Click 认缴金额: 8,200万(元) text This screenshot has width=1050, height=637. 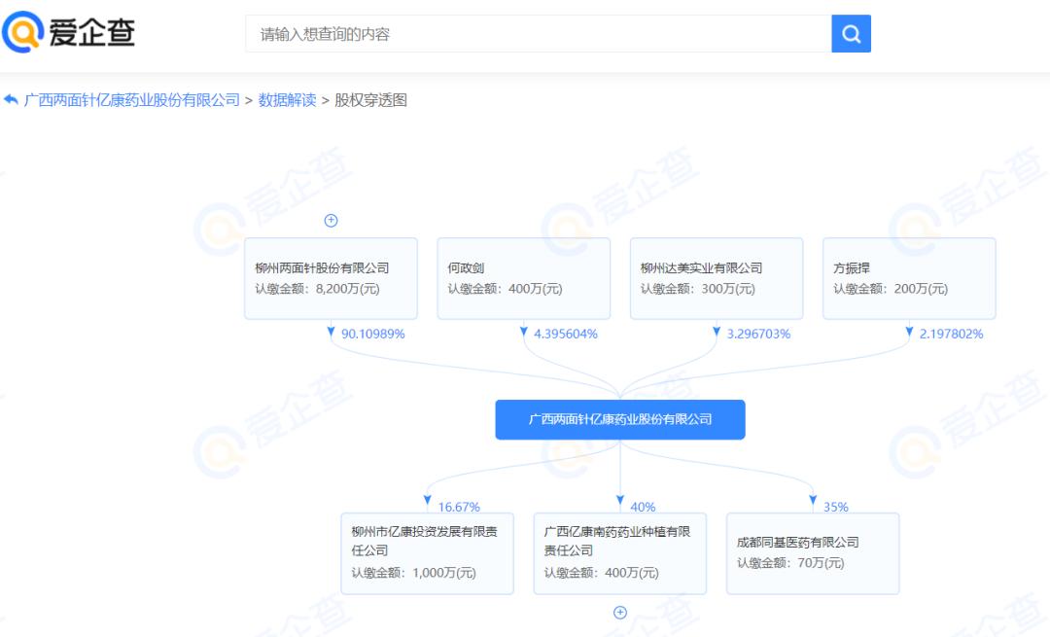tap(317, 289)
